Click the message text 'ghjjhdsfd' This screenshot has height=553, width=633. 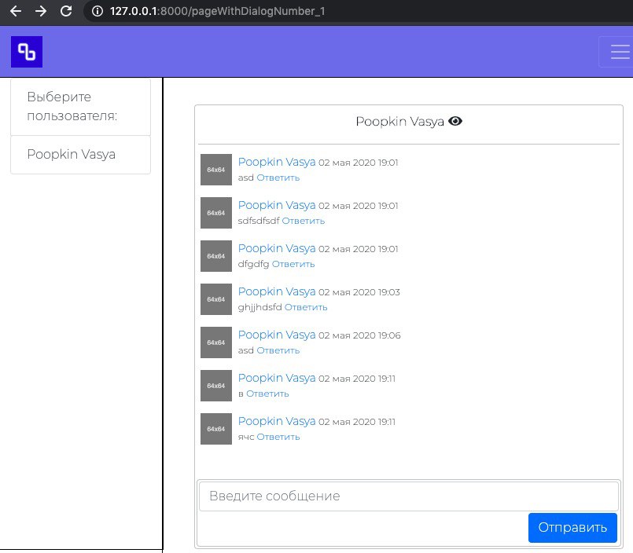259,307
